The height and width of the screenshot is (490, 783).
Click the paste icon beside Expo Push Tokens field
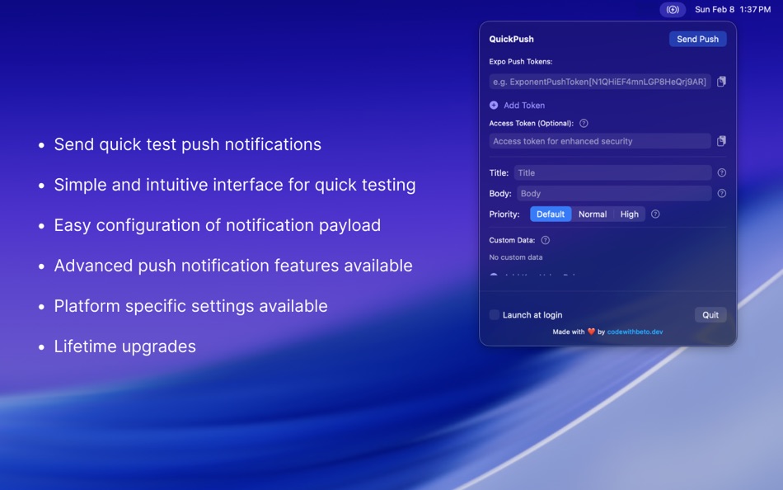(721, 82)
